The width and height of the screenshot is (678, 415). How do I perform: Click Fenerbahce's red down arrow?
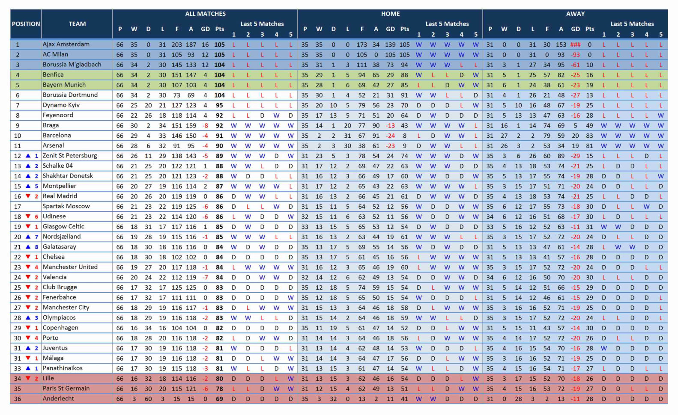[28, 297]
